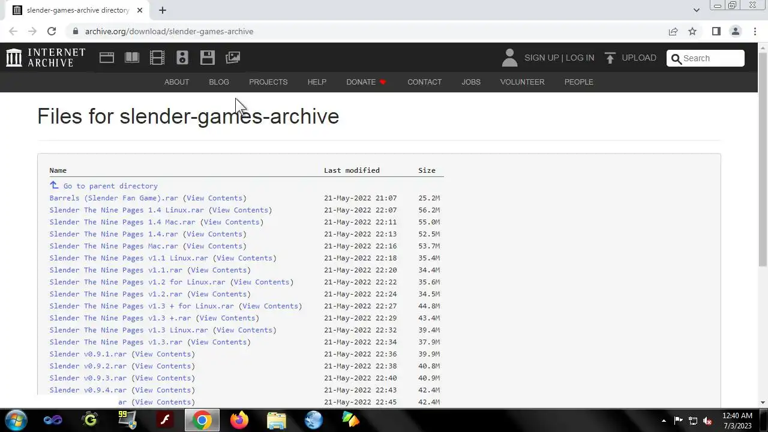Download Nine Pages v1.3 Linux.rar
The image size is (768, 432).
[128, 330]
